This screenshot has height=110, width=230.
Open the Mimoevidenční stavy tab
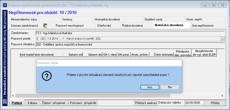pos(35,20)
